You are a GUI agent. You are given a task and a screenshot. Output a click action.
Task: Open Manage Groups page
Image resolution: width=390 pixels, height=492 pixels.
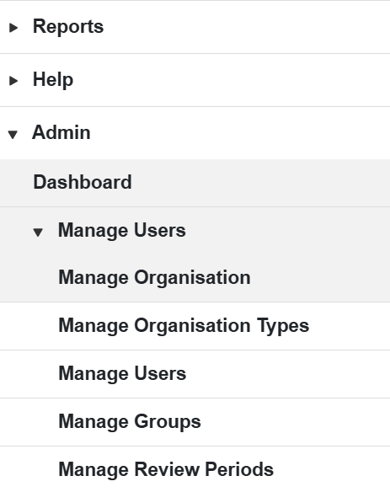[x=130, y=422]
